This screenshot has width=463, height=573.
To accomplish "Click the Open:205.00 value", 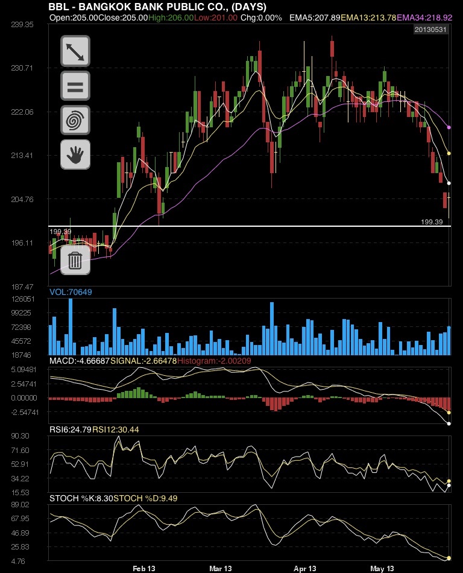I will (x=74, y=17).
